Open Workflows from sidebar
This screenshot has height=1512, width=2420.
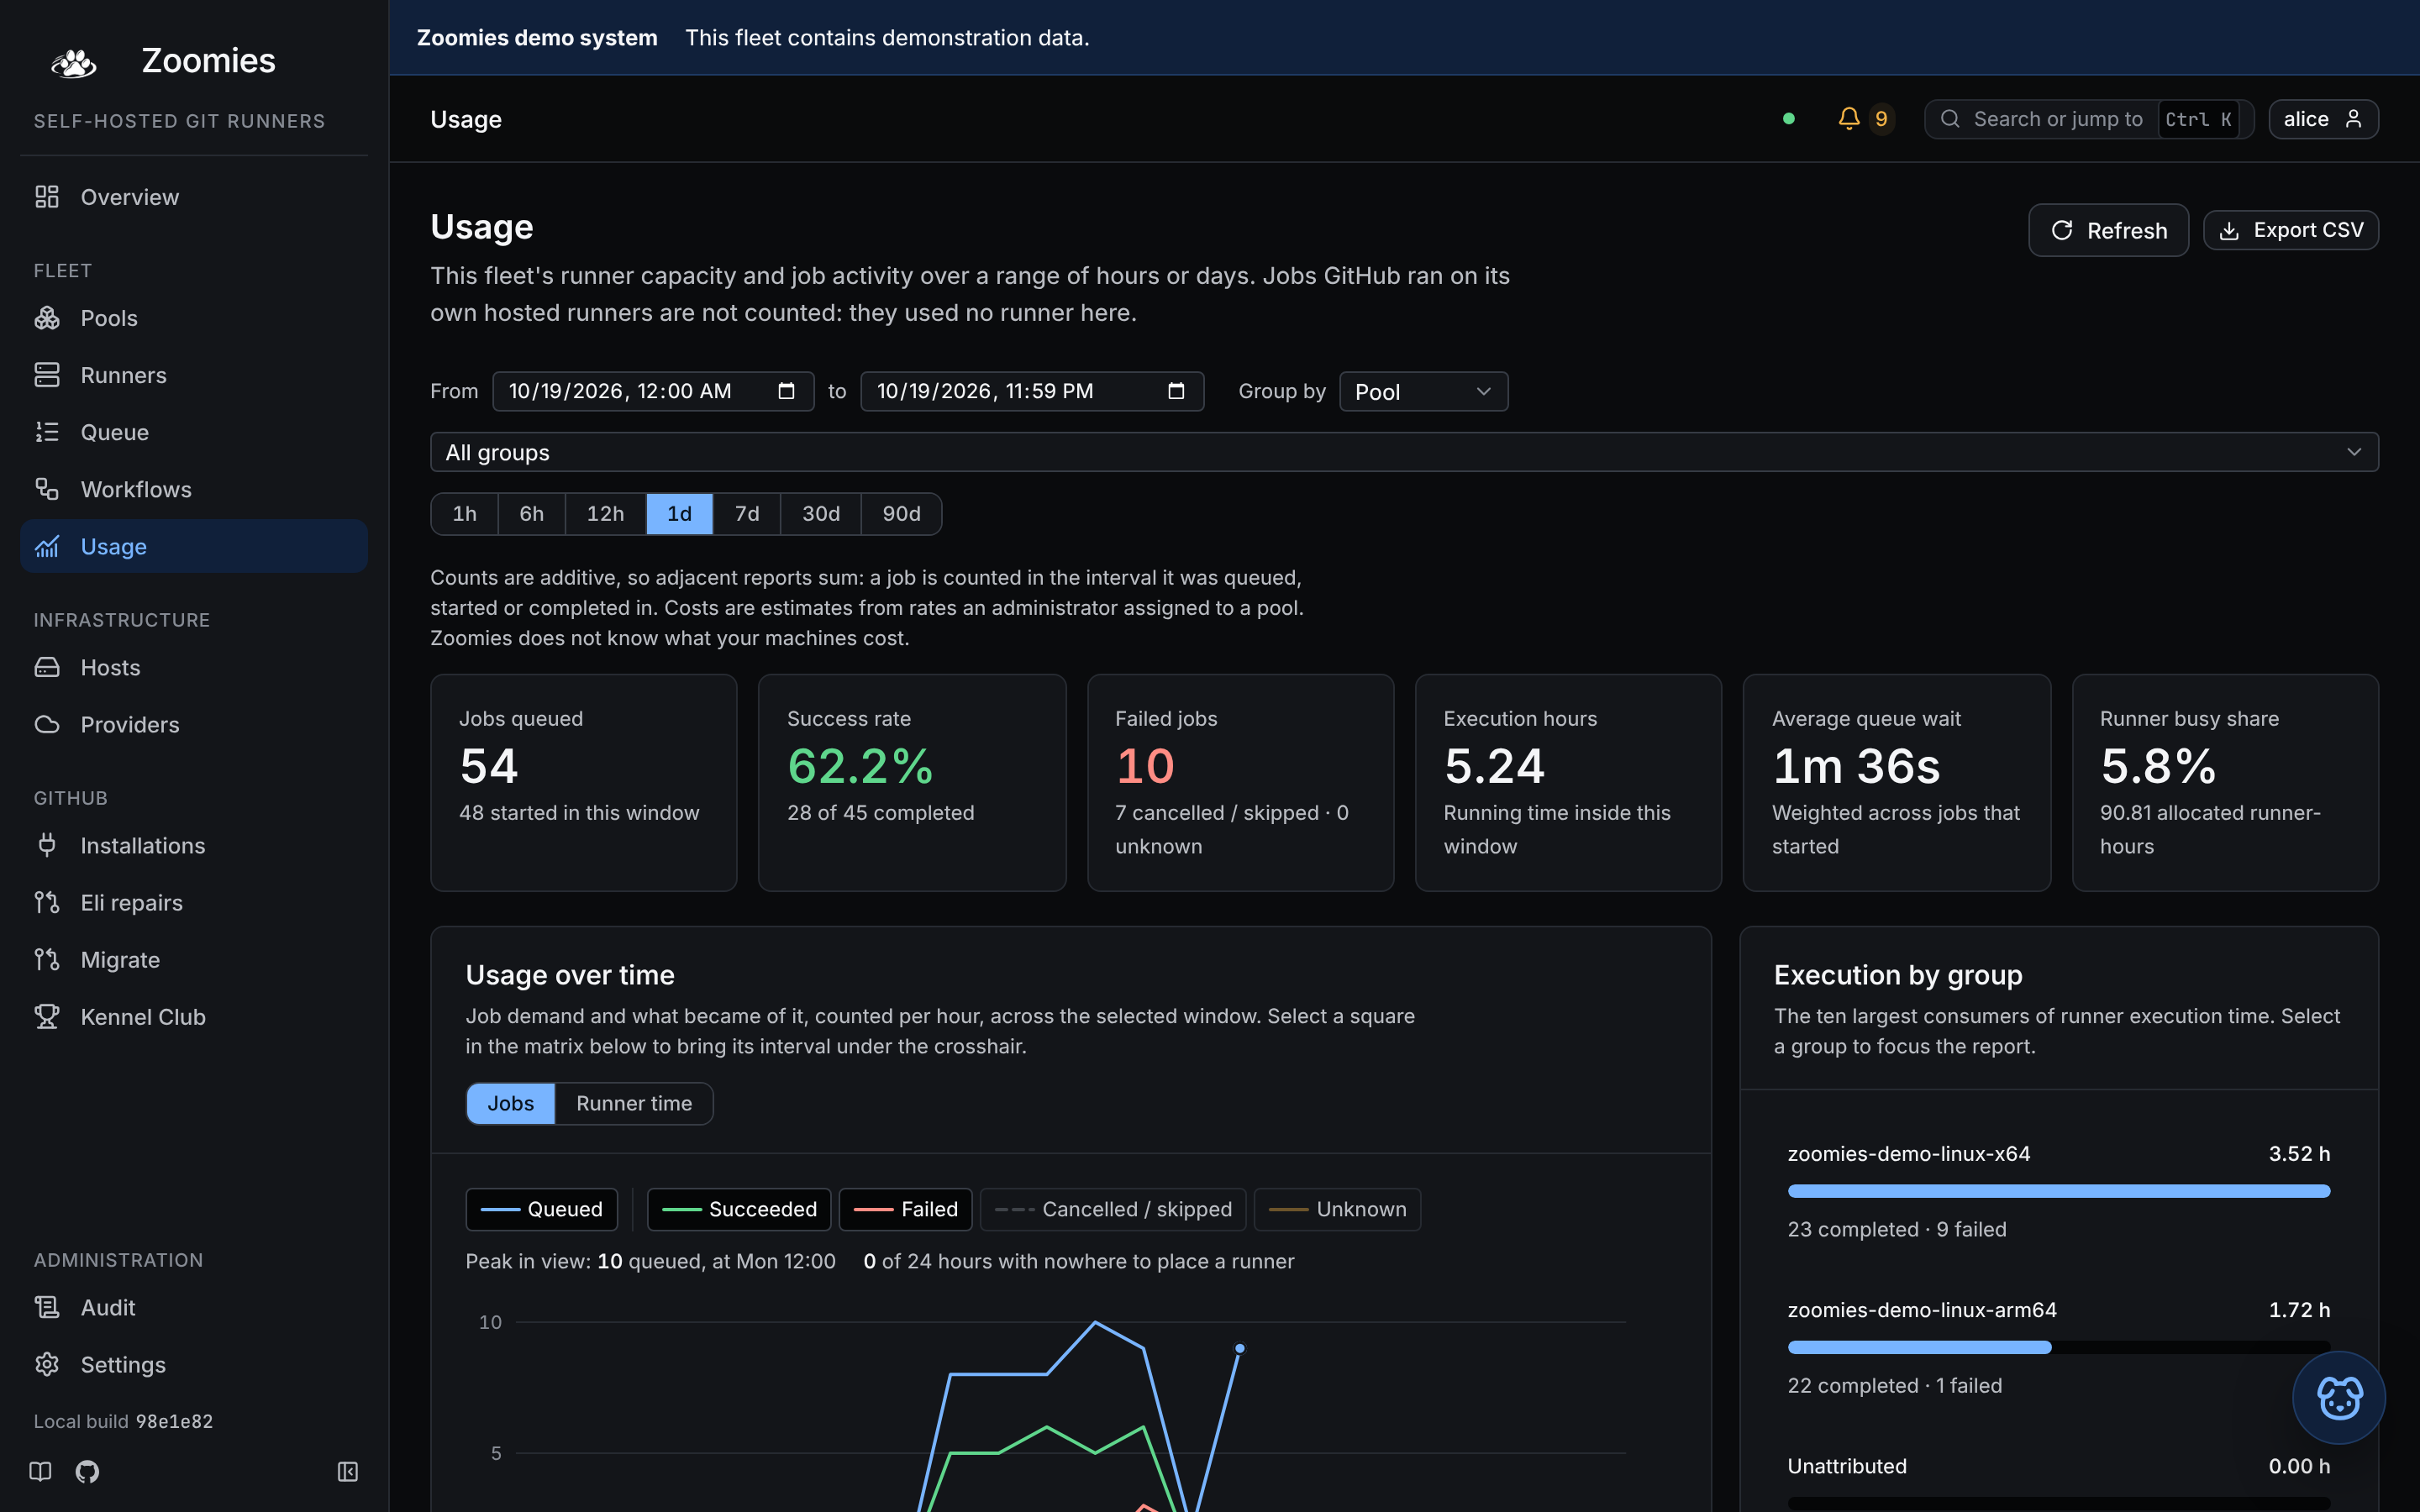click(x=194, y=489)
